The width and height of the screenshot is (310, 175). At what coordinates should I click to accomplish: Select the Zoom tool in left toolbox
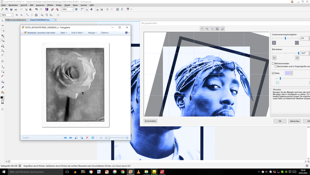(x=2, y=40)
